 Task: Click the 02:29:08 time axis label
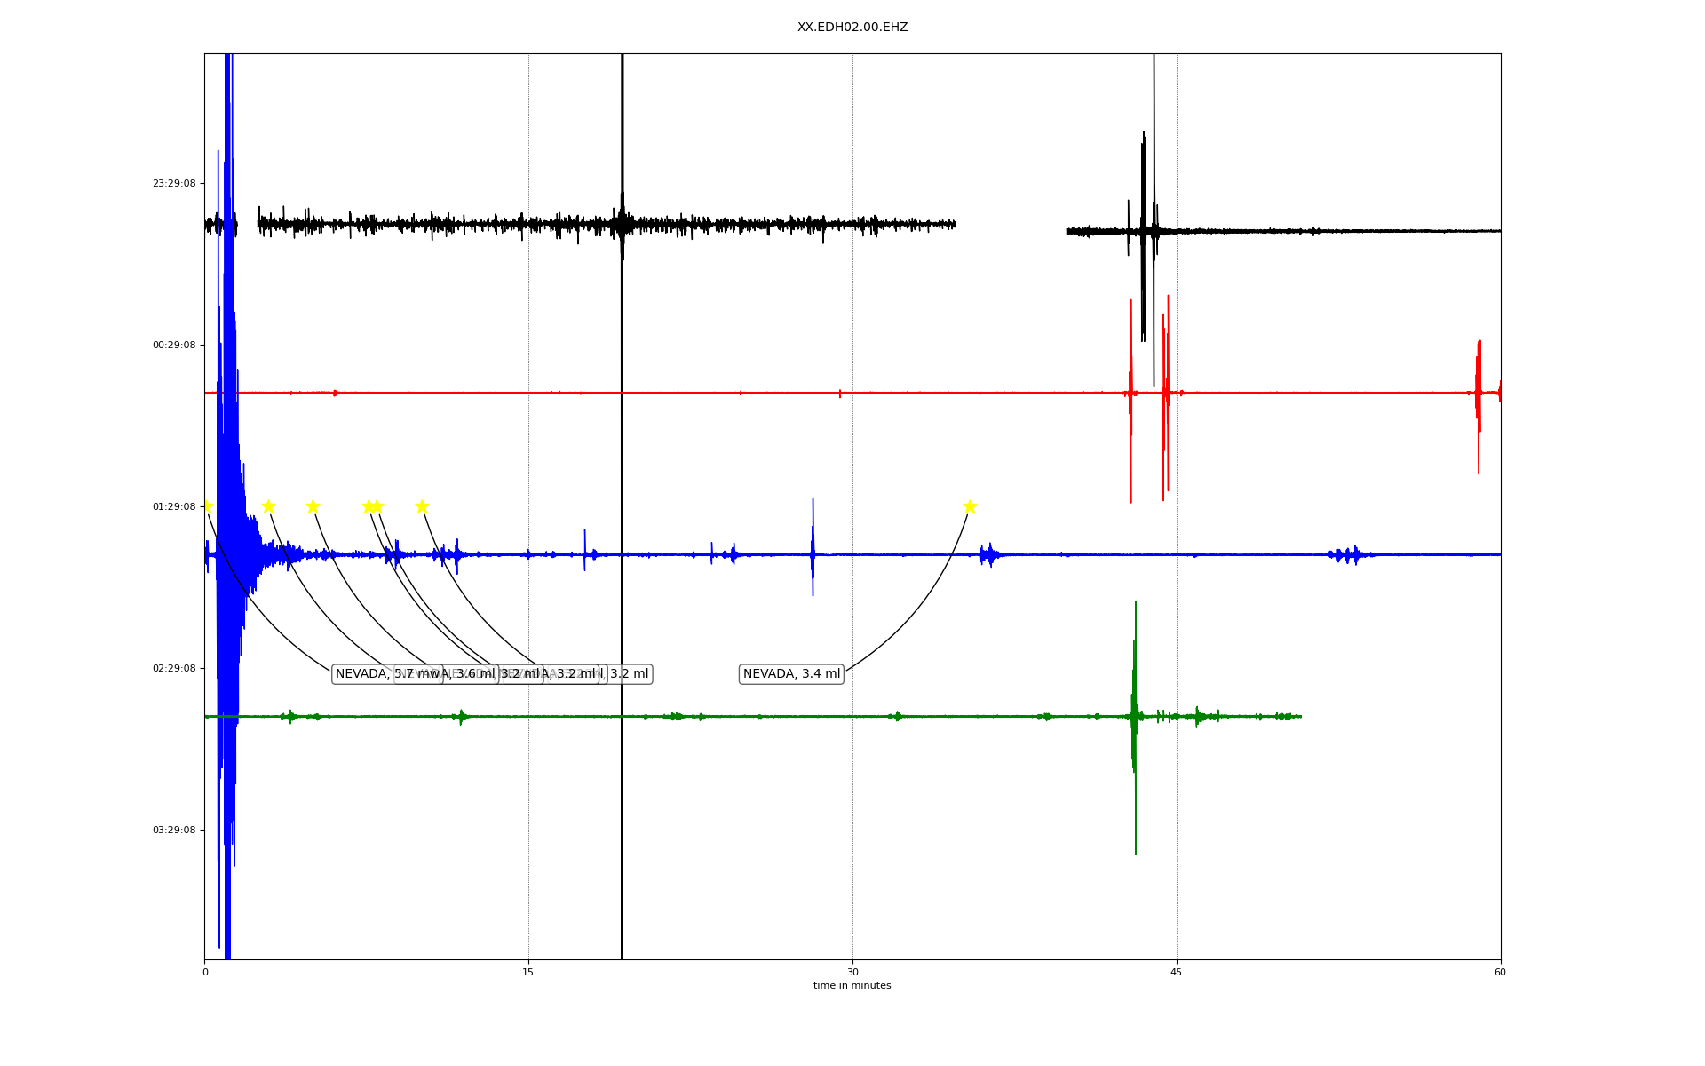point(173,669)
